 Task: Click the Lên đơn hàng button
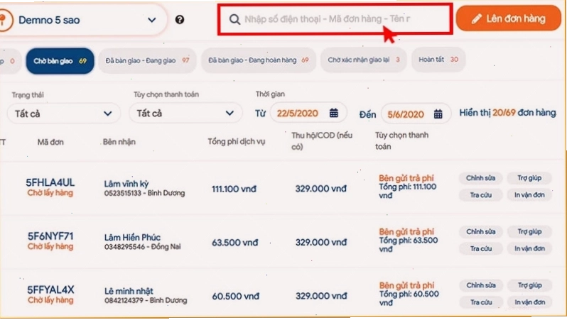[x=509, y=18]
